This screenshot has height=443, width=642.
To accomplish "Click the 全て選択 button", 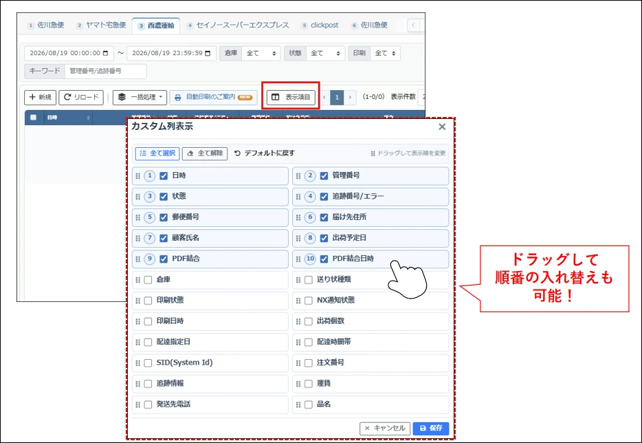I will click(157, 153).
